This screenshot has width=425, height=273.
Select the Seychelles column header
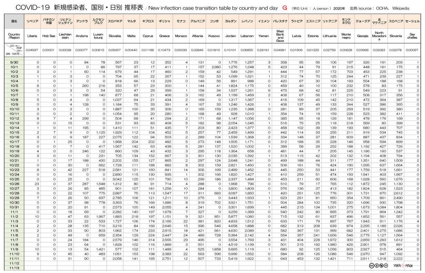pos(412,36)
